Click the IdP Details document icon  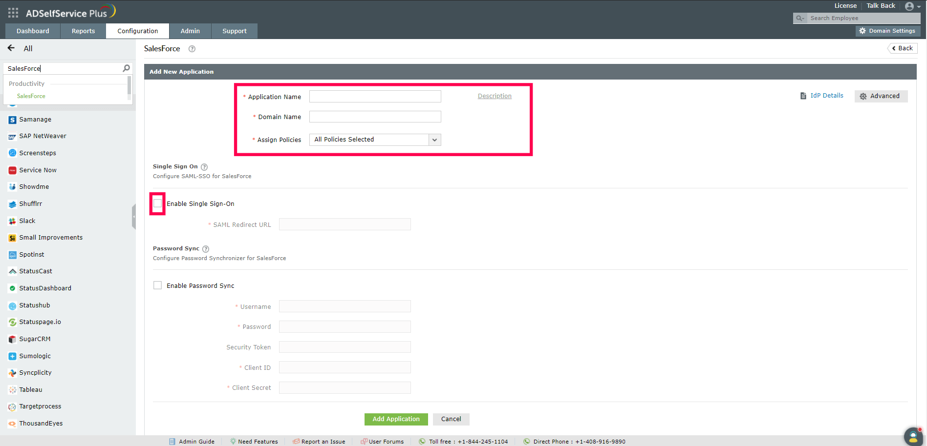[803, 96]
